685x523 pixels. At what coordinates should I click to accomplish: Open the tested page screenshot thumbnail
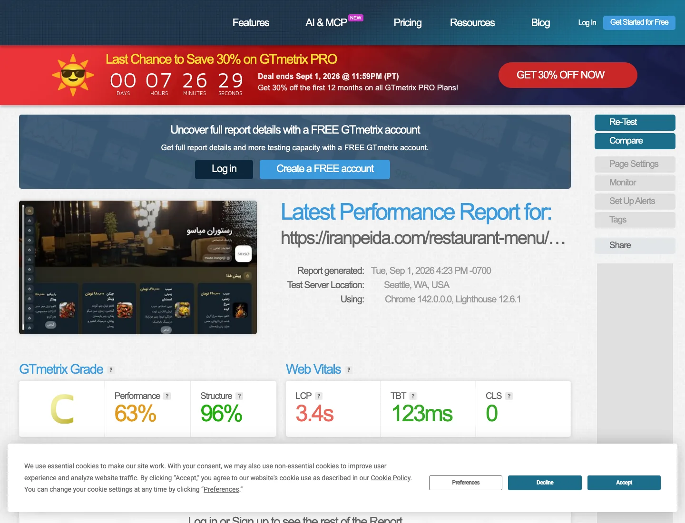tap(138, 267)
